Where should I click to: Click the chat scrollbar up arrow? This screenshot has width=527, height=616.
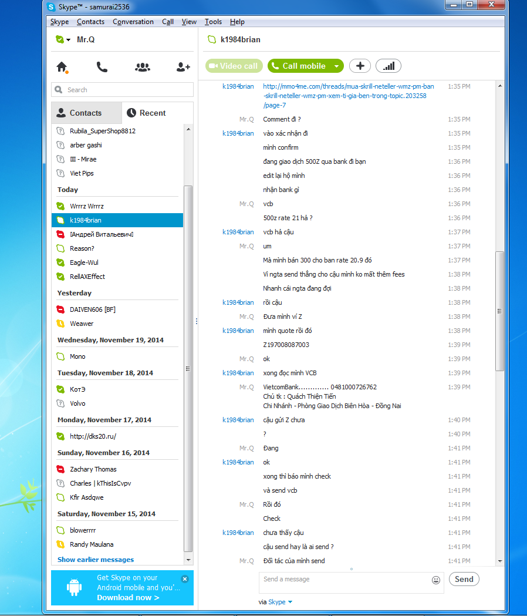pos(500,86)
